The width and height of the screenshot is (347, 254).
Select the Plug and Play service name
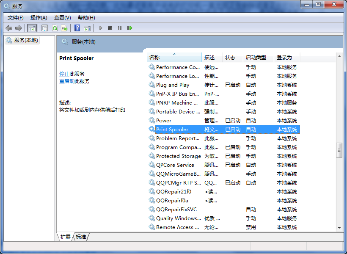[x=173, y=85]
